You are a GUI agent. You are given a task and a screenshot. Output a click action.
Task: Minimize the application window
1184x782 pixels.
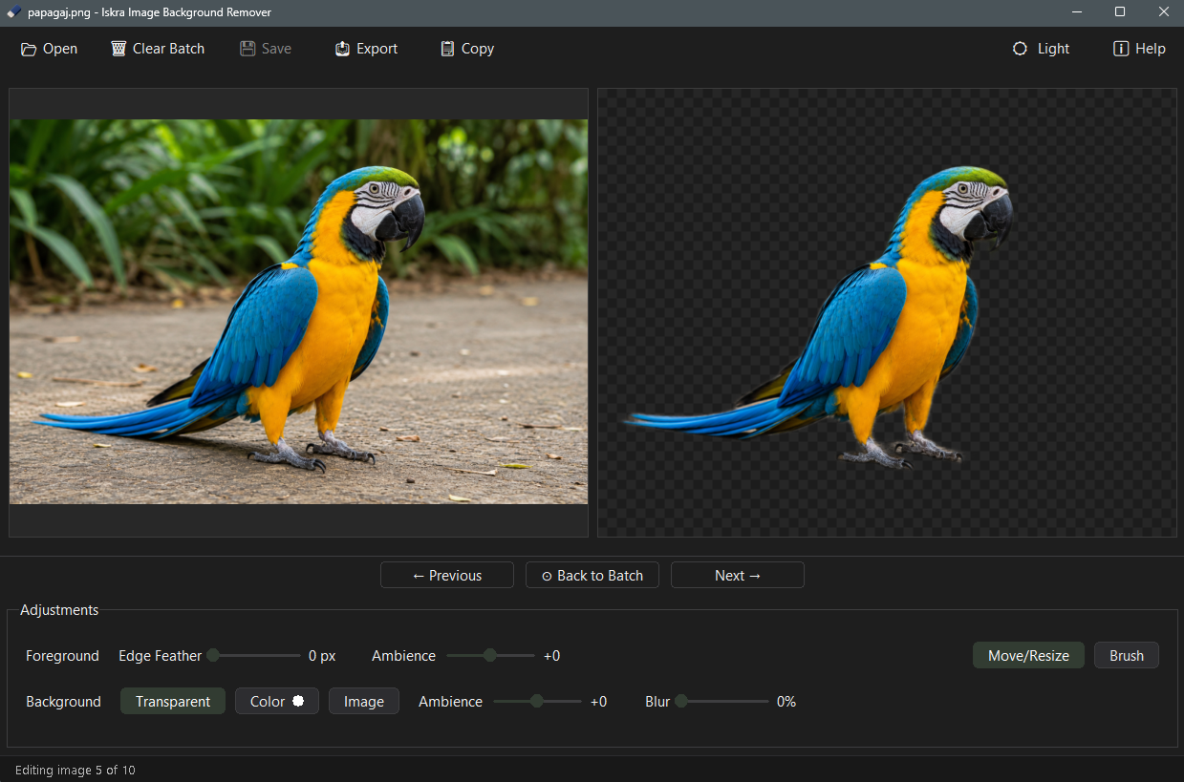pyautogui.click(x=1076, y=12)
